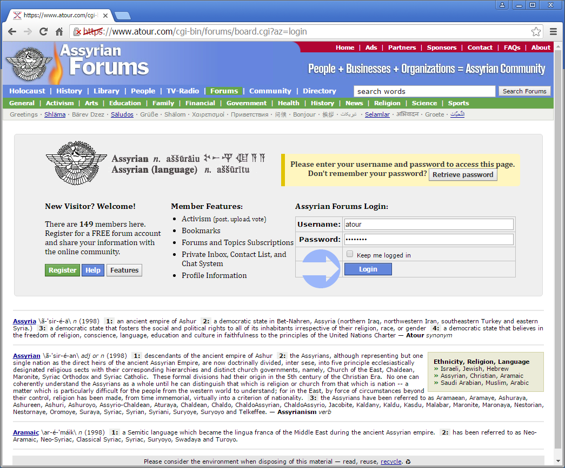The image size is (565, 468).
Task: Open the Education forum category
Action: [x=125, y=103]
